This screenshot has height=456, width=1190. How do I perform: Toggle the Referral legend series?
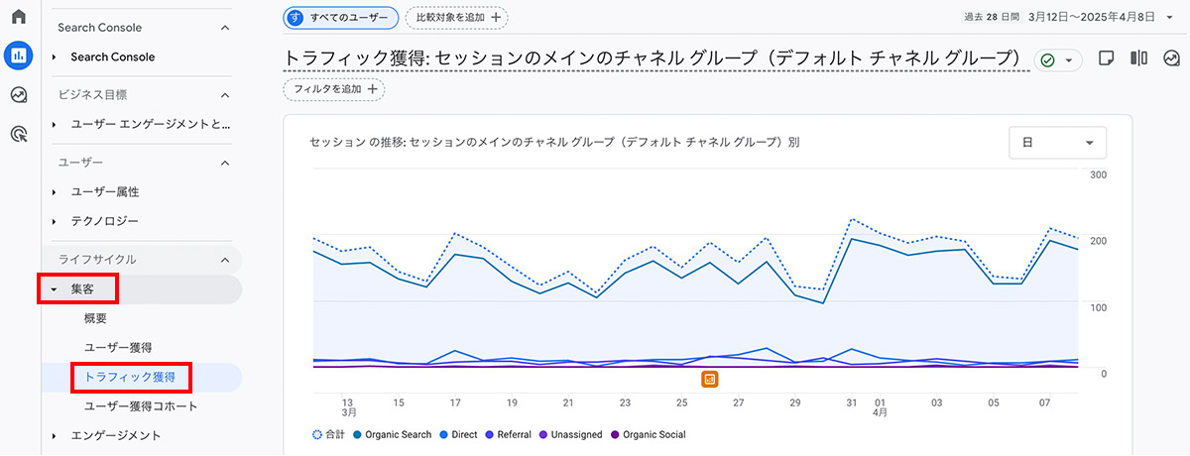(510, 434)
